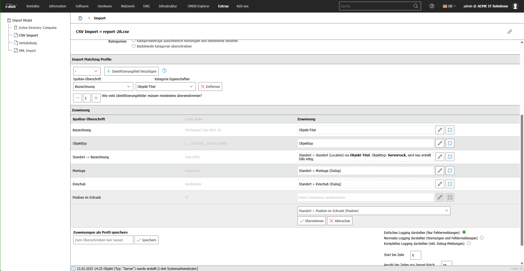The image size is (524, 271).
Task: Click the Entfernen button
Action: pos(210,87)
